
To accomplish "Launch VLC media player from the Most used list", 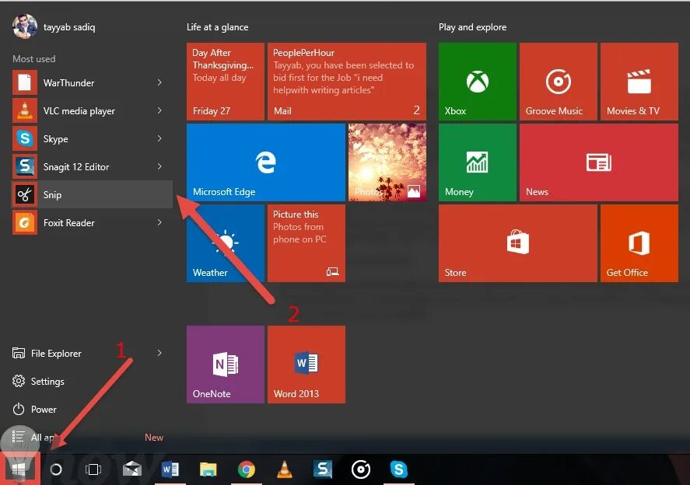I will [x=92, y=111].
